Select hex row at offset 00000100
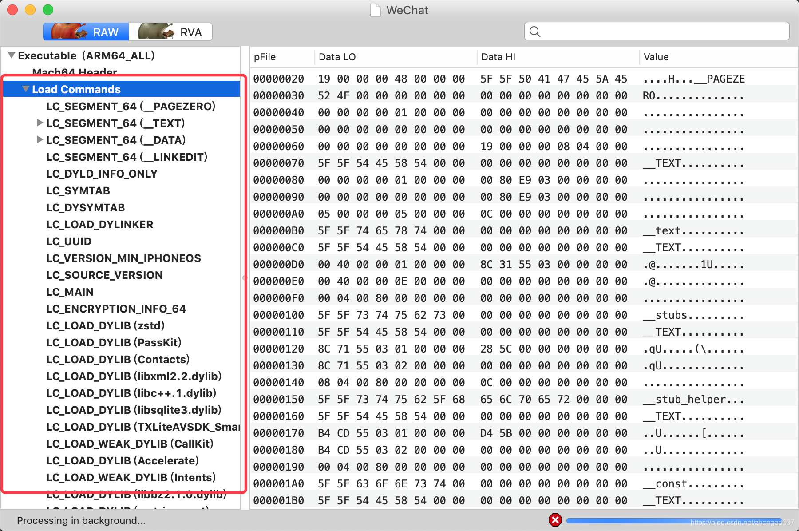Viewport: 799px width, 531px height. pos(524,315)
